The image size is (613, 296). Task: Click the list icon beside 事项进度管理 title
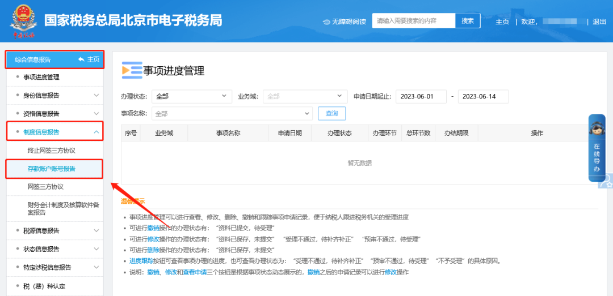coord(132,70)
